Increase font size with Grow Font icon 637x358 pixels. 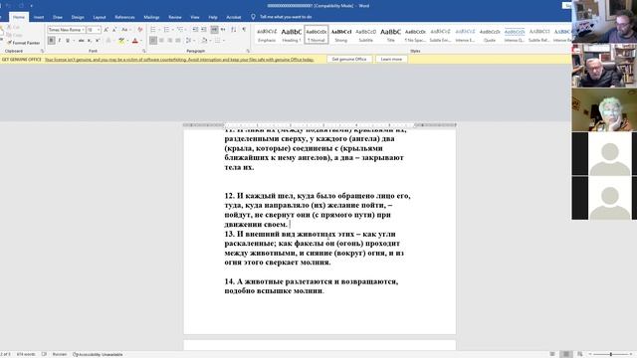(x=106, y=29)
